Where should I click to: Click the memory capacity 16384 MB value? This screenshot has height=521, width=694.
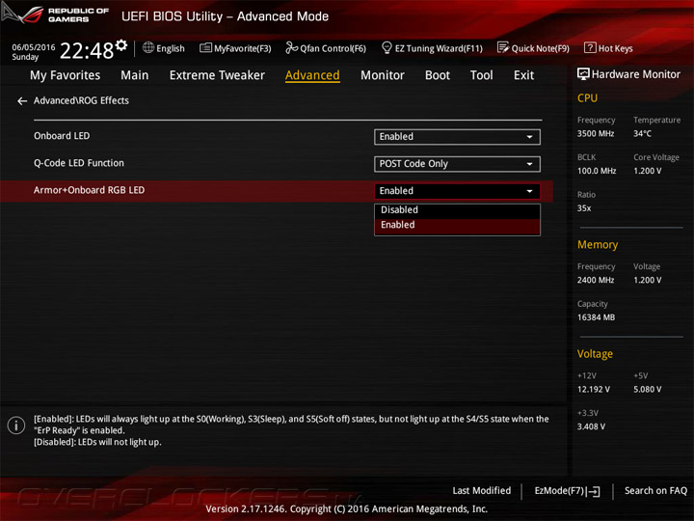pyautogui.click(x=597, y=317)
